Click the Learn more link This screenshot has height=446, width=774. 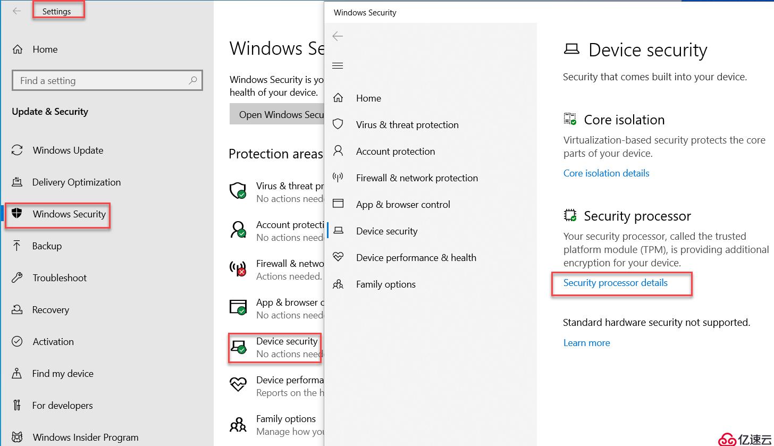[586, 343]
